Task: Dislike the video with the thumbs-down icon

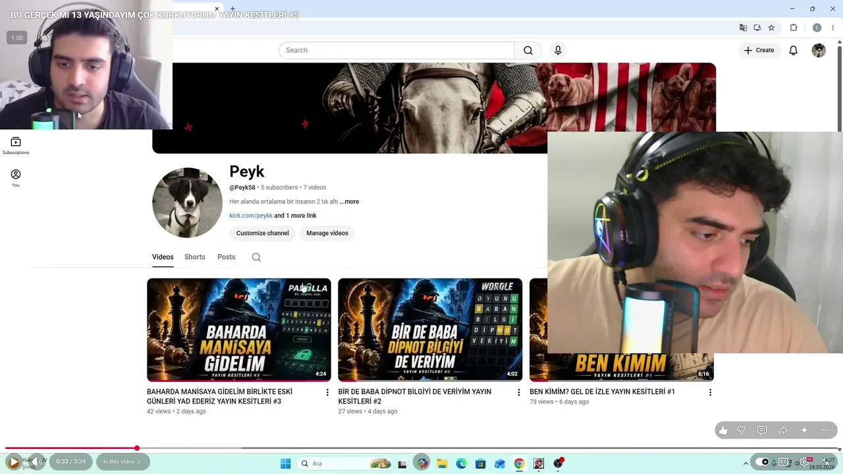Action: 742,431
